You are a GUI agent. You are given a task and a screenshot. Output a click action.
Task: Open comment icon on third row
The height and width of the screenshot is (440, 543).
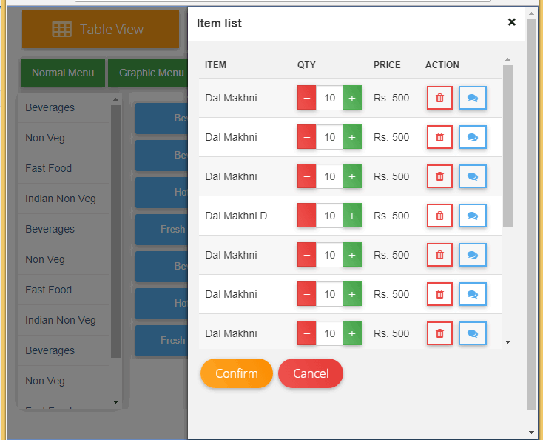472,176
